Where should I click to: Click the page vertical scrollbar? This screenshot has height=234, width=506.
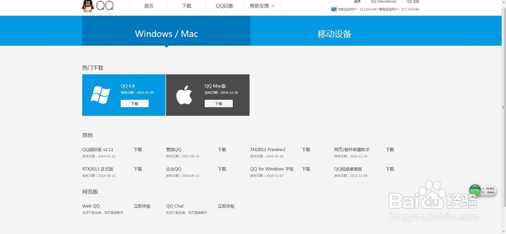(504, 106)
